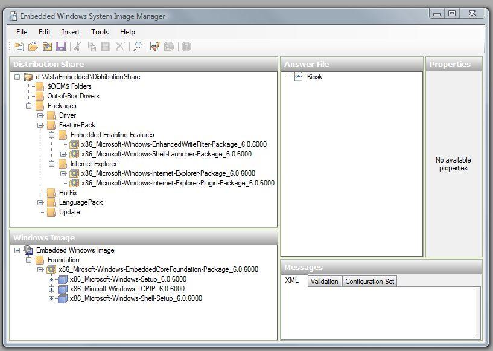Select the EmbeddedCoreFoundation-Package_6.0.6000 item
This screenshot has height=351, width=493.
coord(158,269)
